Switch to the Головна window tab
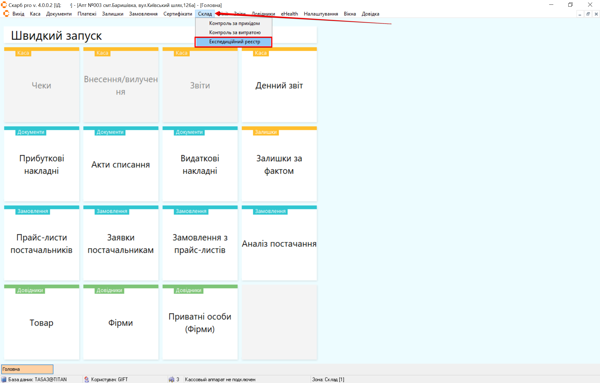600x383 pixels. pos(27,369)
